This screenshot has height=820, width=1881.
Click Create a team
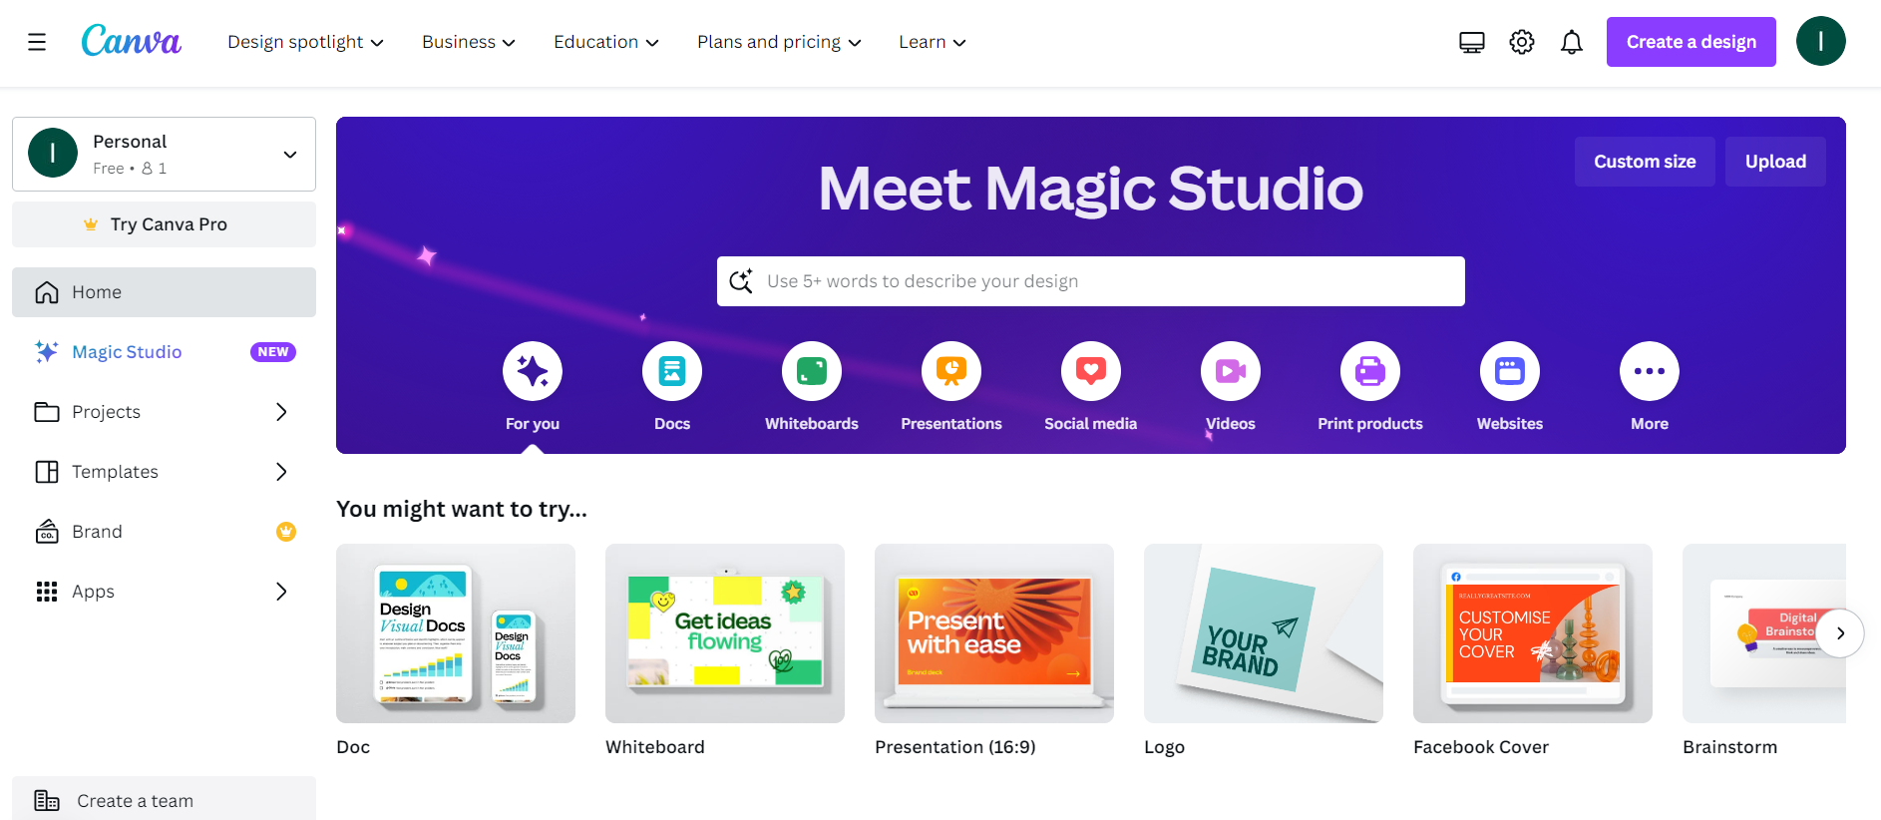point(164,800)
